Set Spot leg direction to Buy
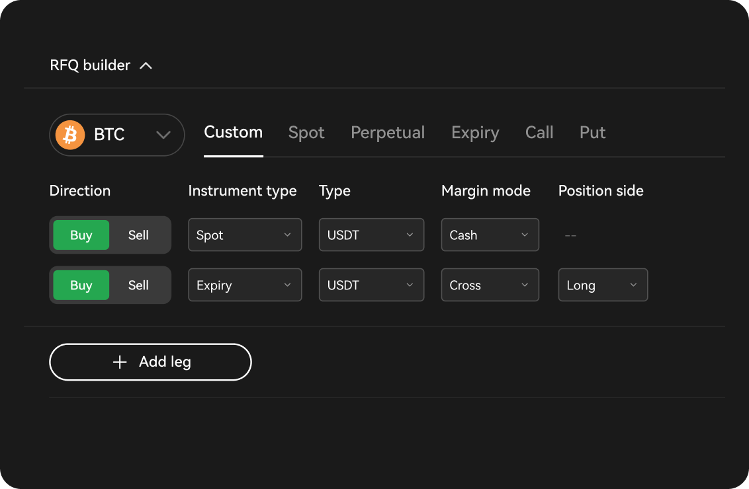Screen dimensions: 749x489 [x=81, y=235]
